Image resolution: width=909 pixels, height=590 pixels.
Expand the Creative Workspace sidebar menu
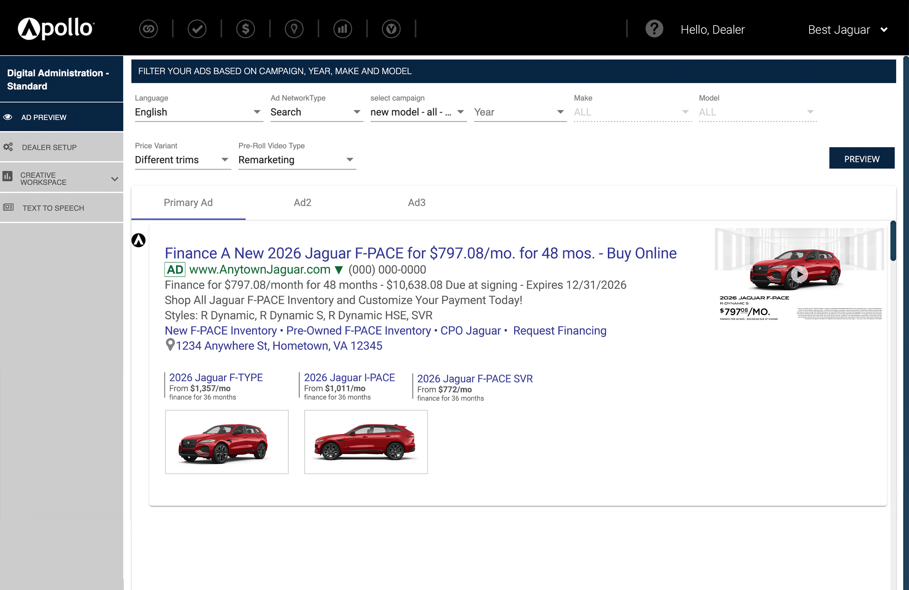coord(61,178)
